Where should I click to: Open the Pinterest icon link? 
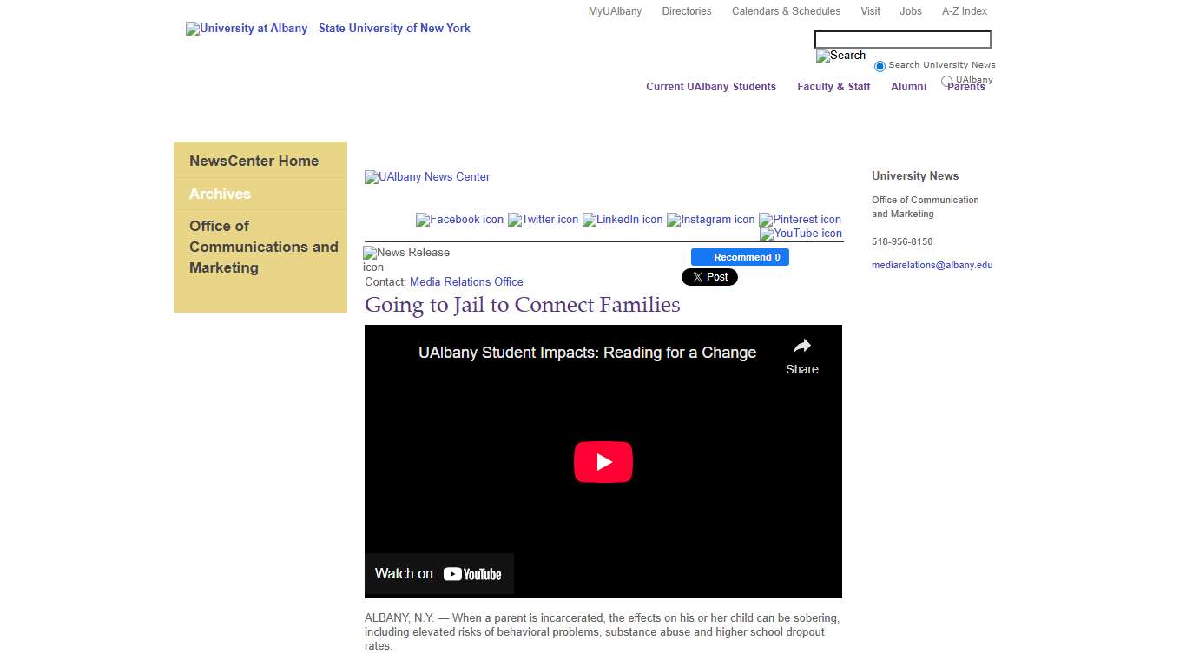800,220
